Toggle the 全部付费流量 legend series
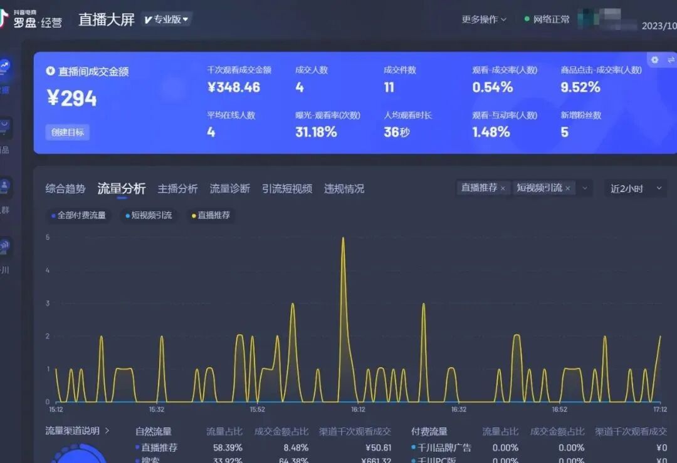This screenshot has width=677, height=463. coord(78,215)
